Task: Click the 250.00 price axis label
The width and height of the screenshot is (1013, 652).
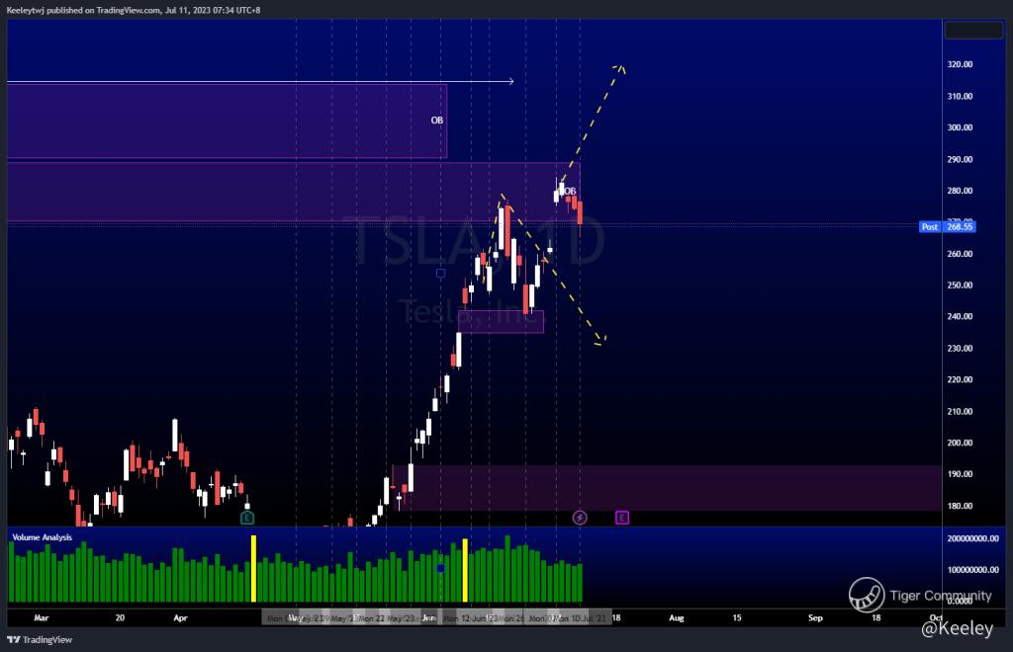Action: (x=960, y=285)
